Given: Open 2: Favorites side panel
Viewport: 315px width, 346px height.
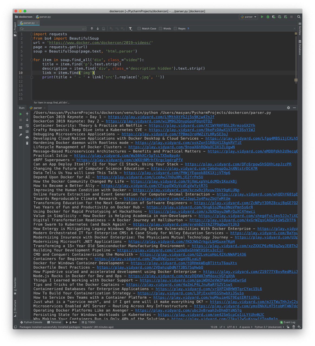Looking at the screenshot, I should click(x=15, y=286).
